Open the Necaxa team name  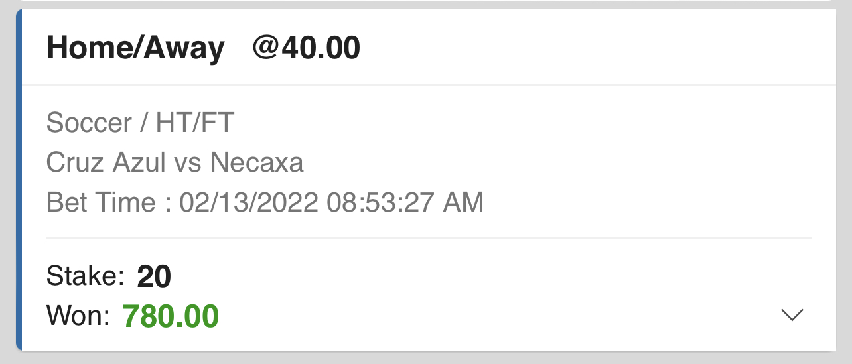pyautogui.click(x=257, y=162)
